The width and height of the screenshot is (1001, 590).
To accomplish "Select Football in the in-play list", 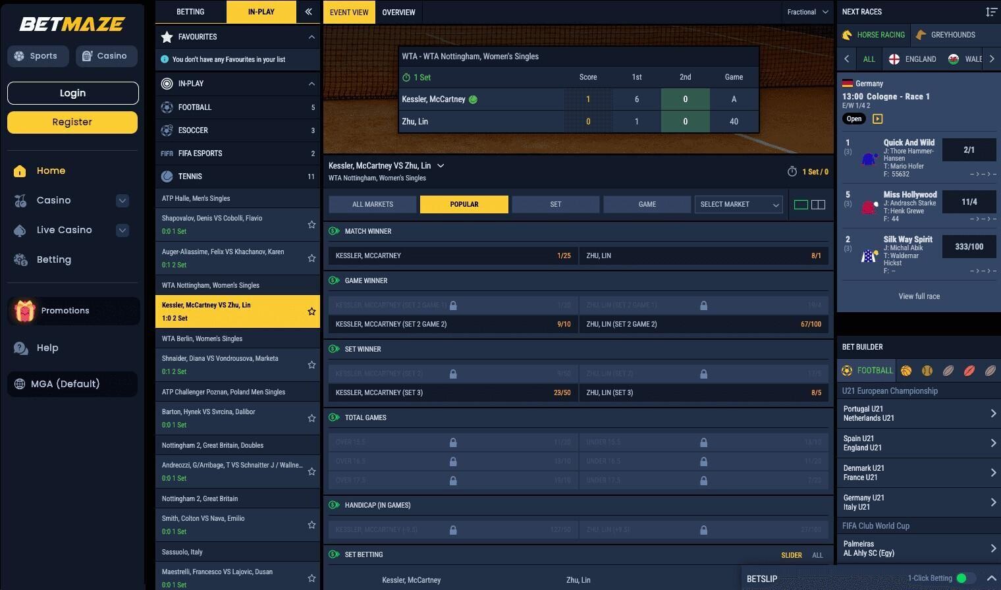I will [x=238, y=107].
